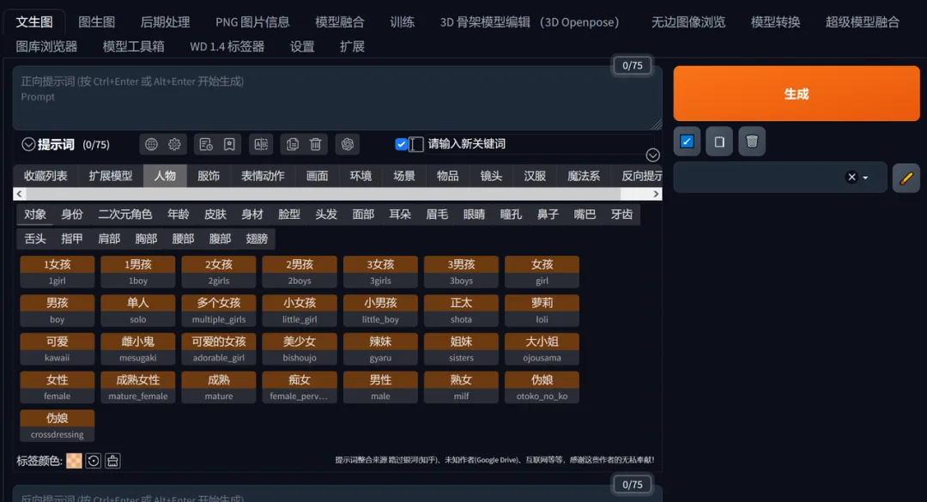
Task: Select the loli 萝莉 tag button
Action: click(x=542, y=310)
